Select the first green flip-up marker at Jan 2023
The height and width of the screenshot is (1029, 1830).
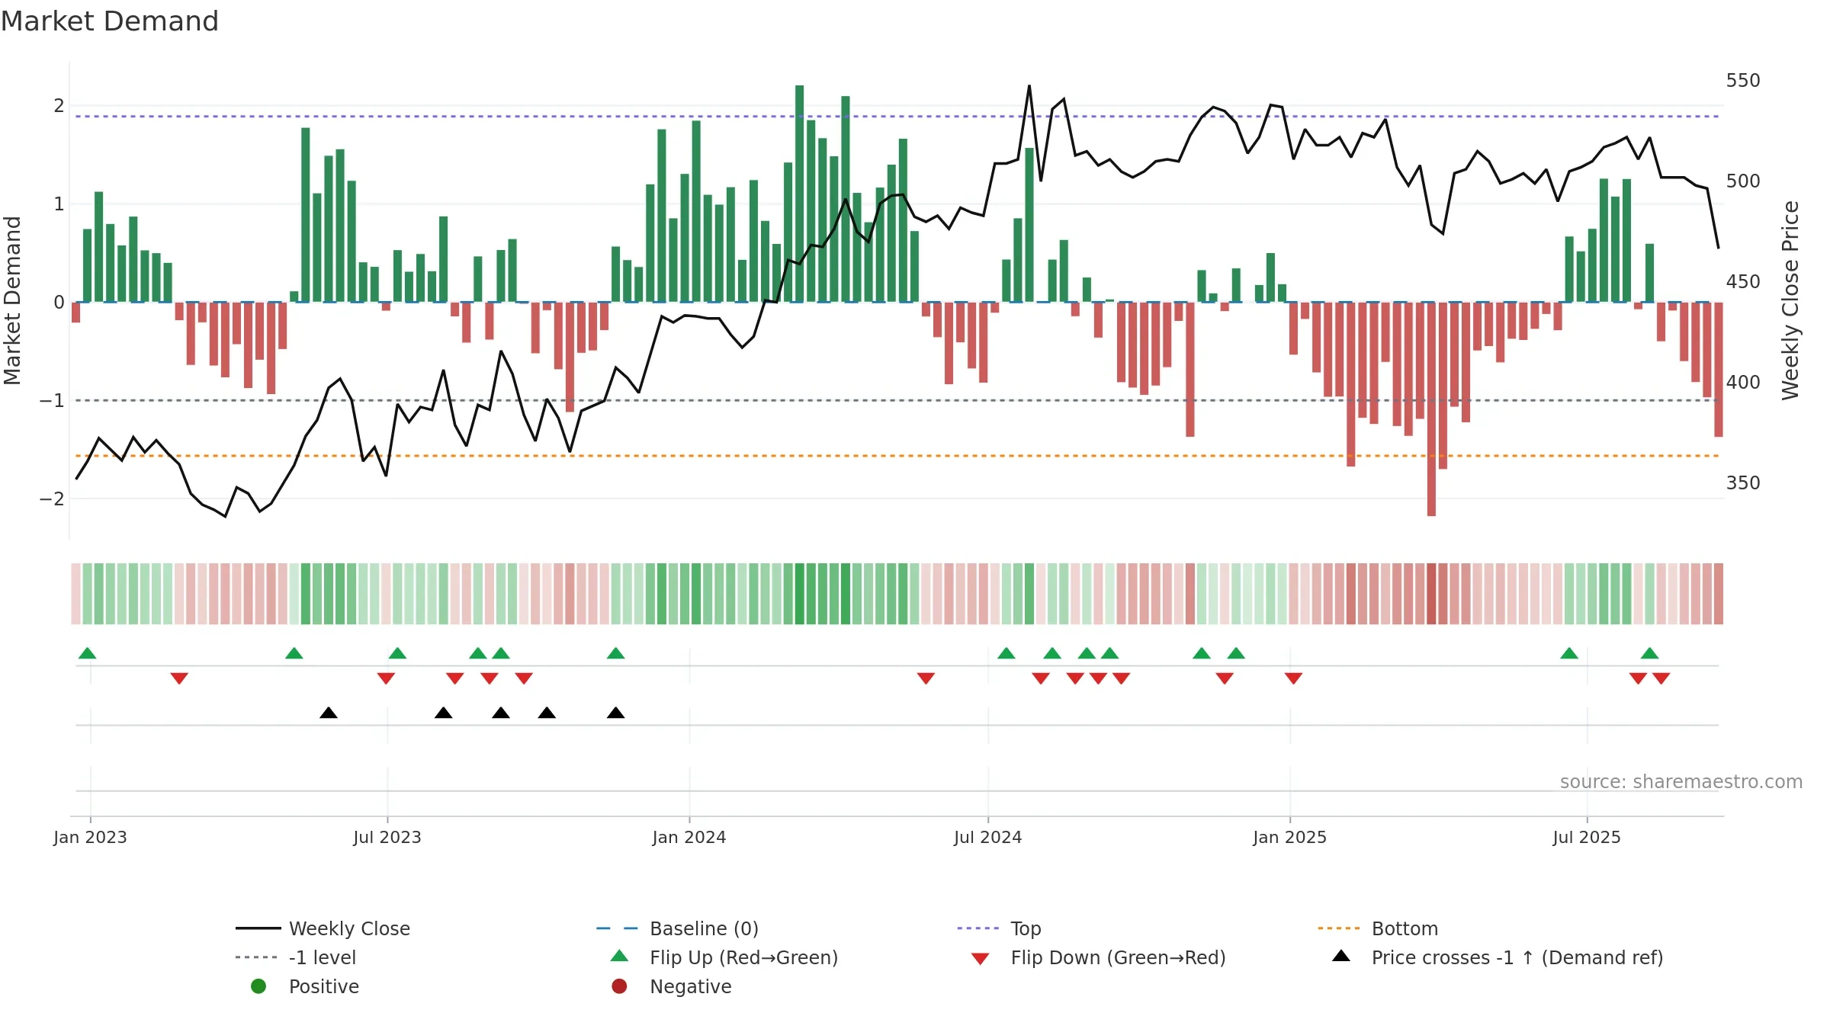click(88, 653)
